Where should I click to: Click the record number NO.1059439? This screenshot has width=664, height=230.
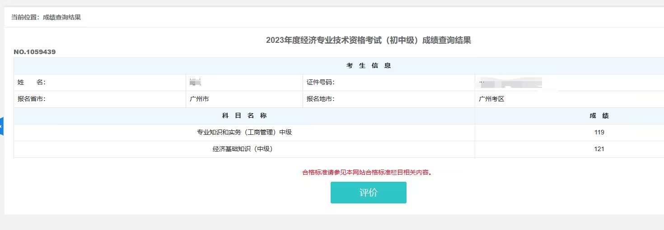[x=35, y=52]
